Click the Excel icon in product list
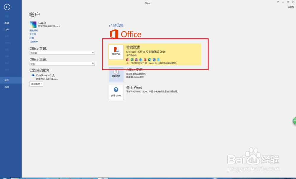296x179 pixels. tap(132, 60)
